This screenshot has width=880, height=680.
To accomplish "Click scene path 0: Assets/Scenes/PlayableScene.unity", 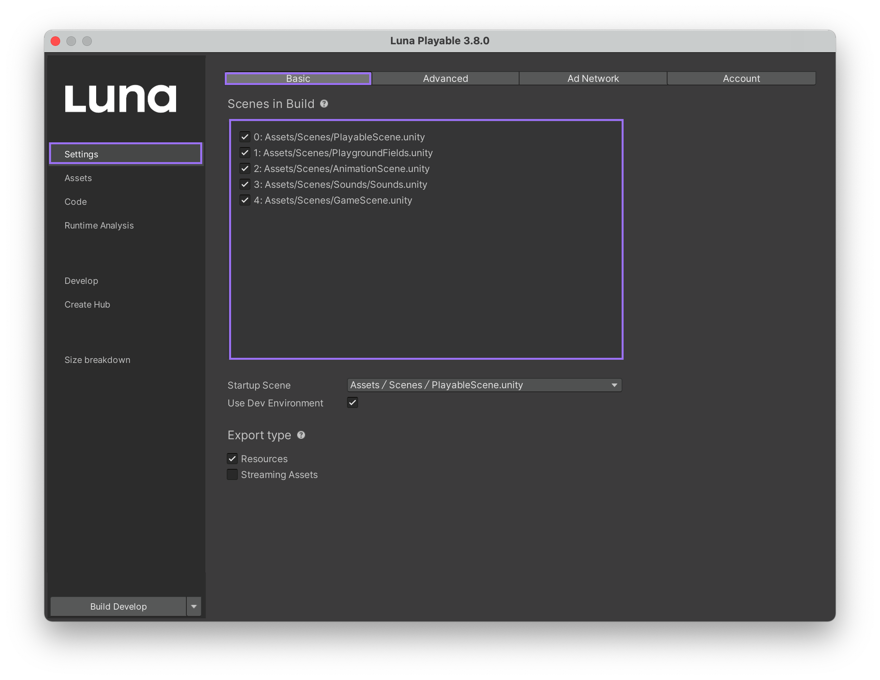I will tap(339, 137).
